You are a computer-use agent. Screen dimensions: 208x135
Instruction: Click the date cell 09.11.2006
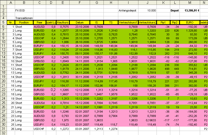point(80,53)
